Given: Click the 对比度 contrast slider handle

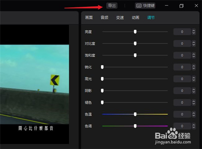Looking at the screenshot, I should coord(135,43).
